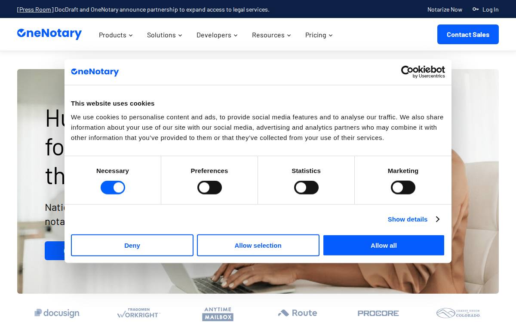Click the DocDraft partnership announcement text
Screen dimensions: 516x322
pyautogui.click(x=162, y=9)
